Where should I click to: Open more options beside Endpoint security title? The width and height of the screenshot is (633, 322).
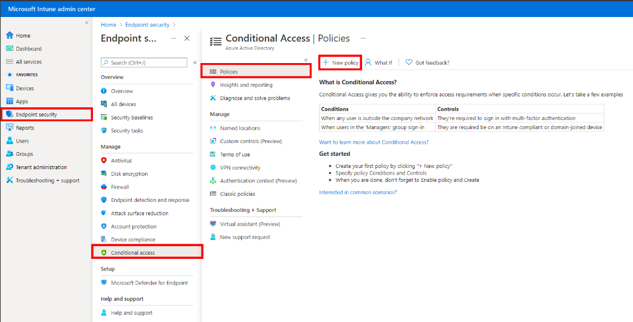(x=174, y=38)
